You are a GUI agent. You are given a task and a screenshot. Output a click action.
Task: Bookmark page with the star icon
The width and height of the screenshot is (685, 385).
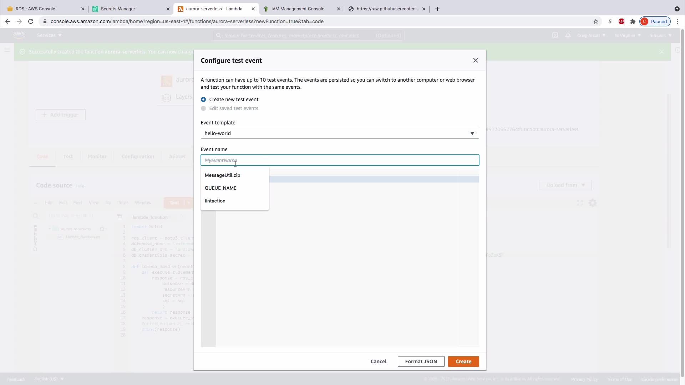tap(595, 21)
